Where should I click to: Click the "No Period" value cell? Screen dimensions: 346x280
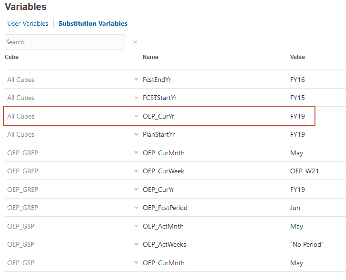307,244
